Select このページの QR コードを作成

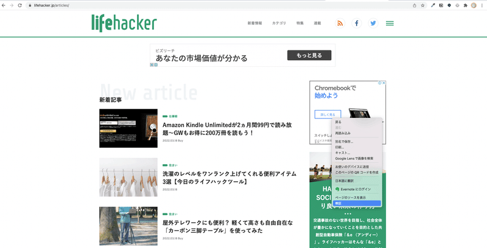[x=357, y=173]
